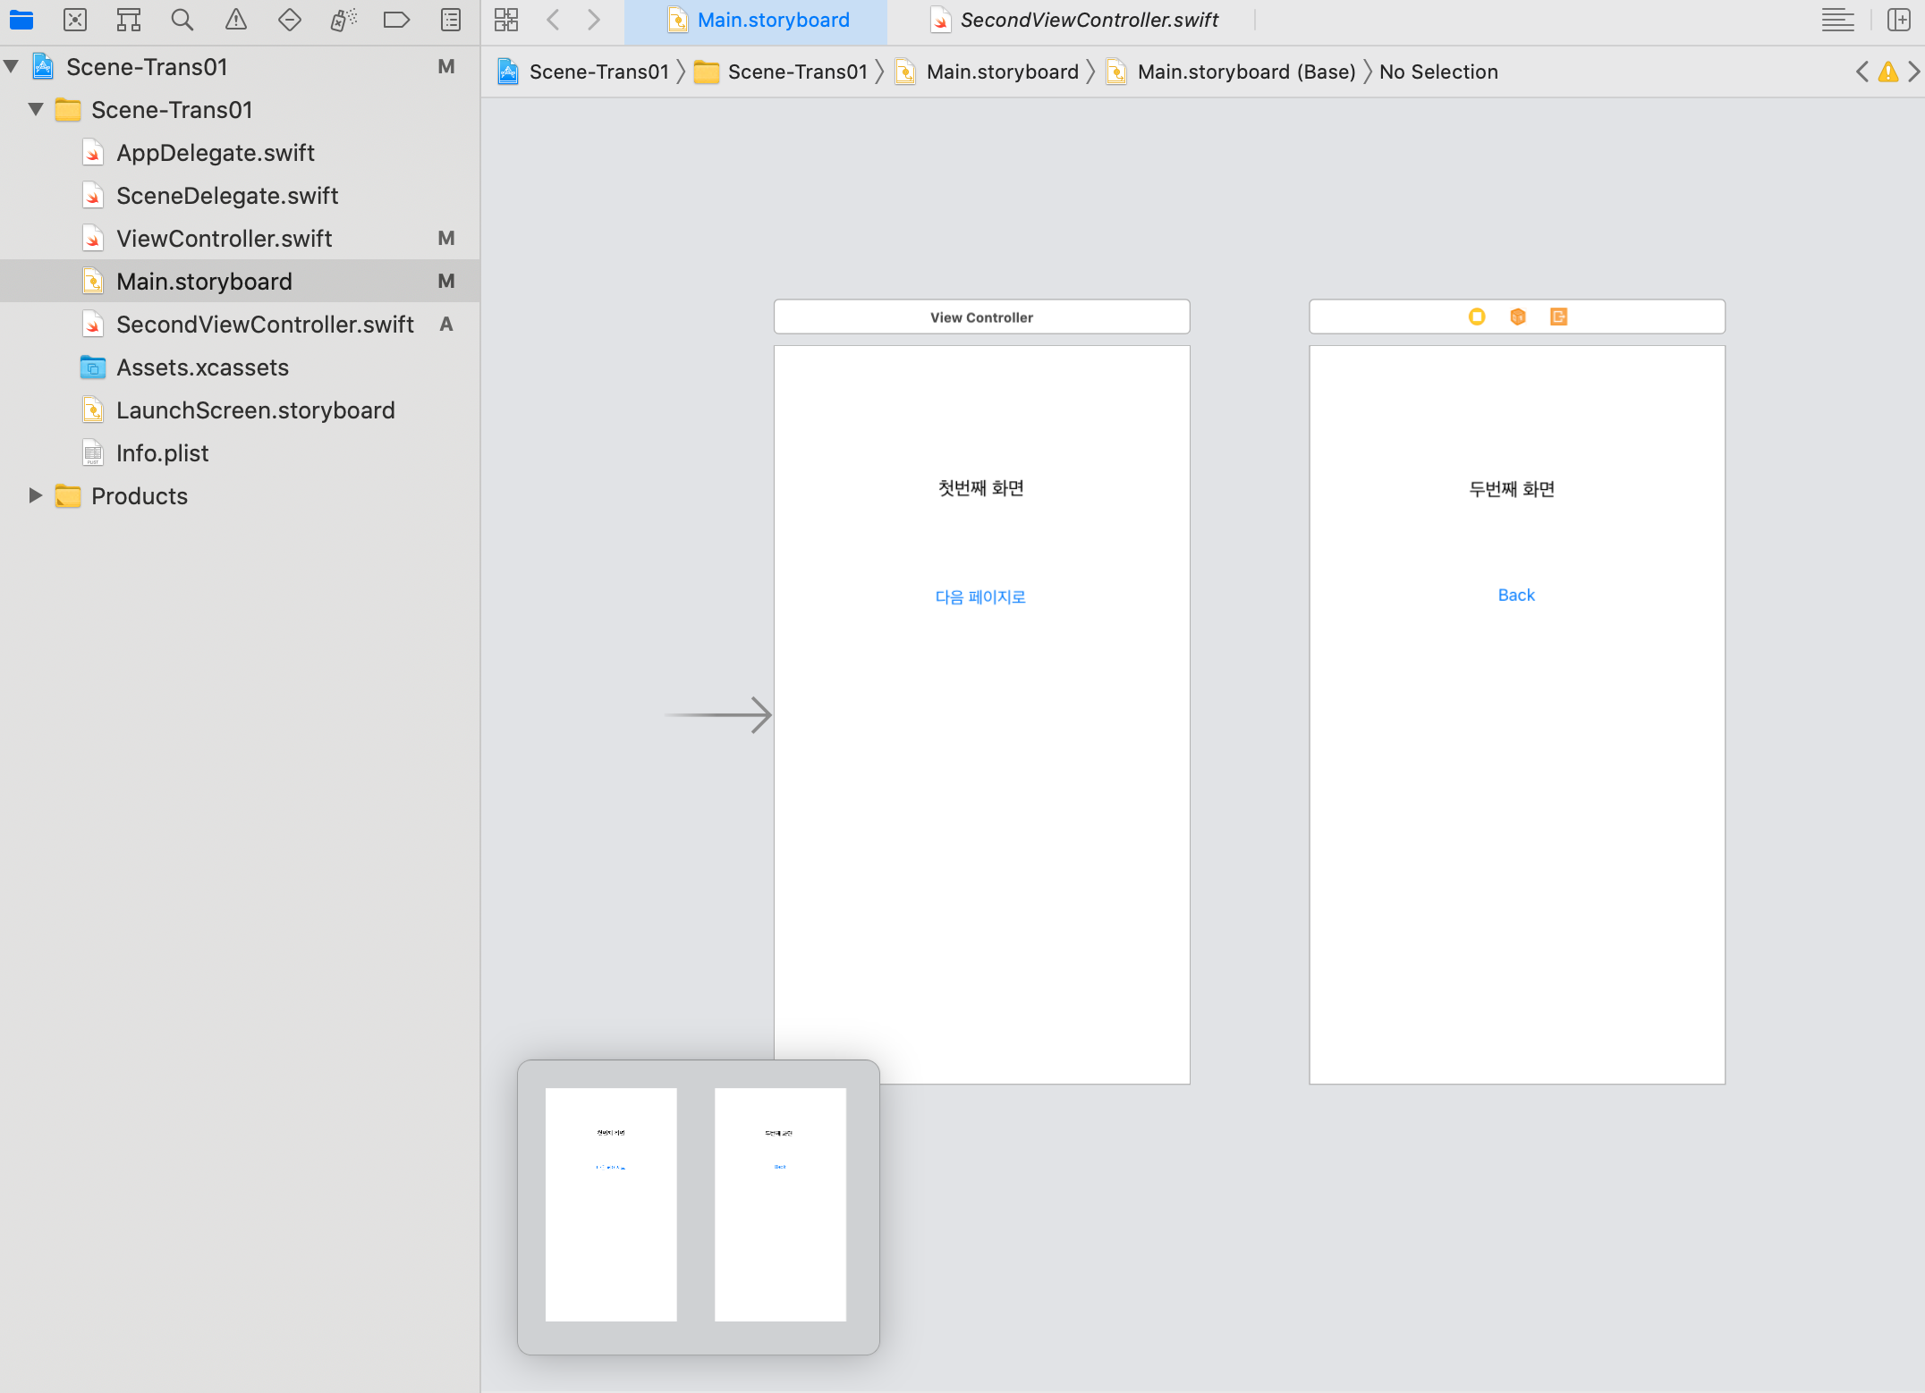Click the Exit icon in scene dock
Screen dimensions: 1925x1393
coord(1558,317)
